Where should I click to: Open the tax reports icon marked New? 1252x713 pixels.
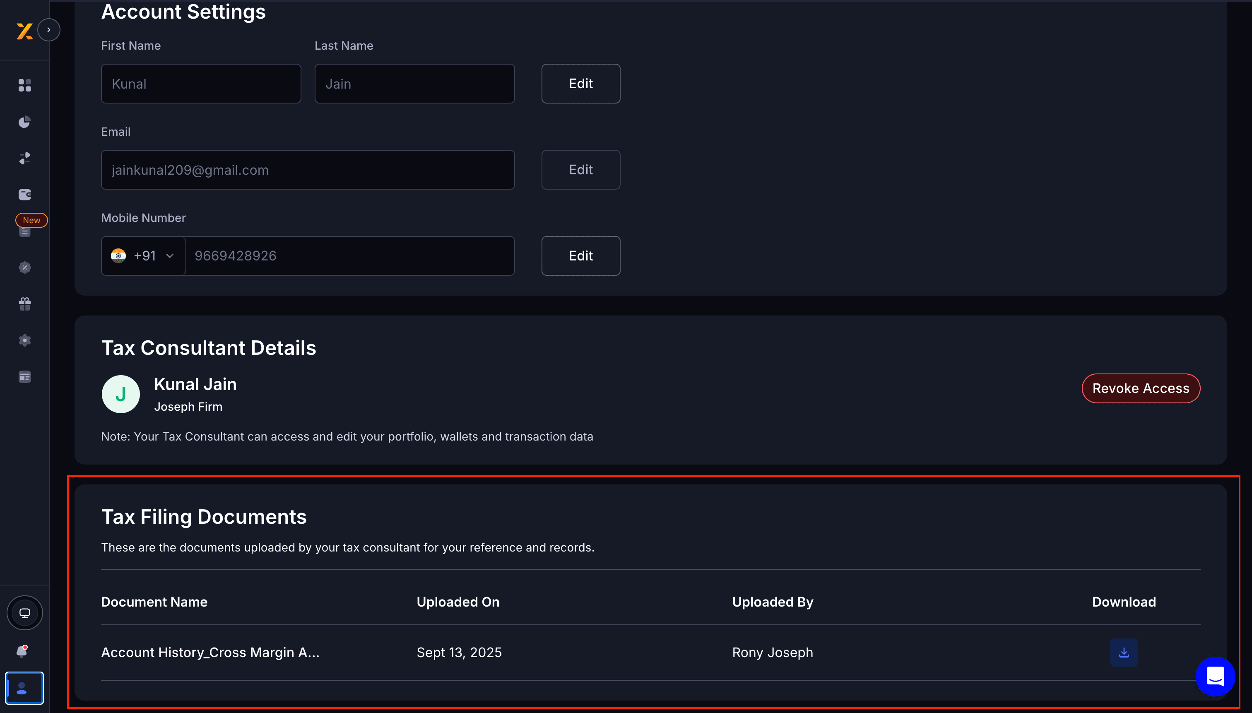24,231
